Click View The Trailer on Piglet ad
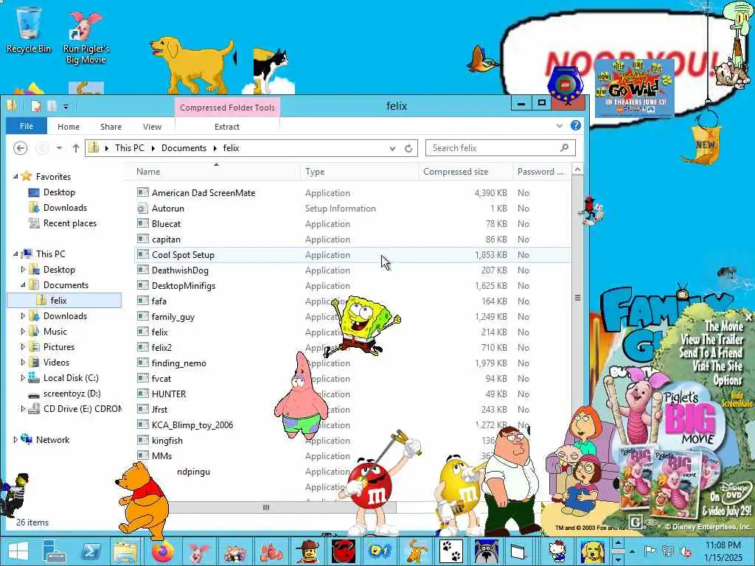Viewport: 755px width, 566px height. pyautogui.click(x=711, y=339)
